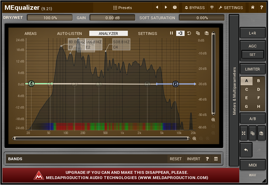The height and width of the screenshot is (185, 269).
Task: Collapse the BANDS panel with the expander icon
Action: [216, 159]
